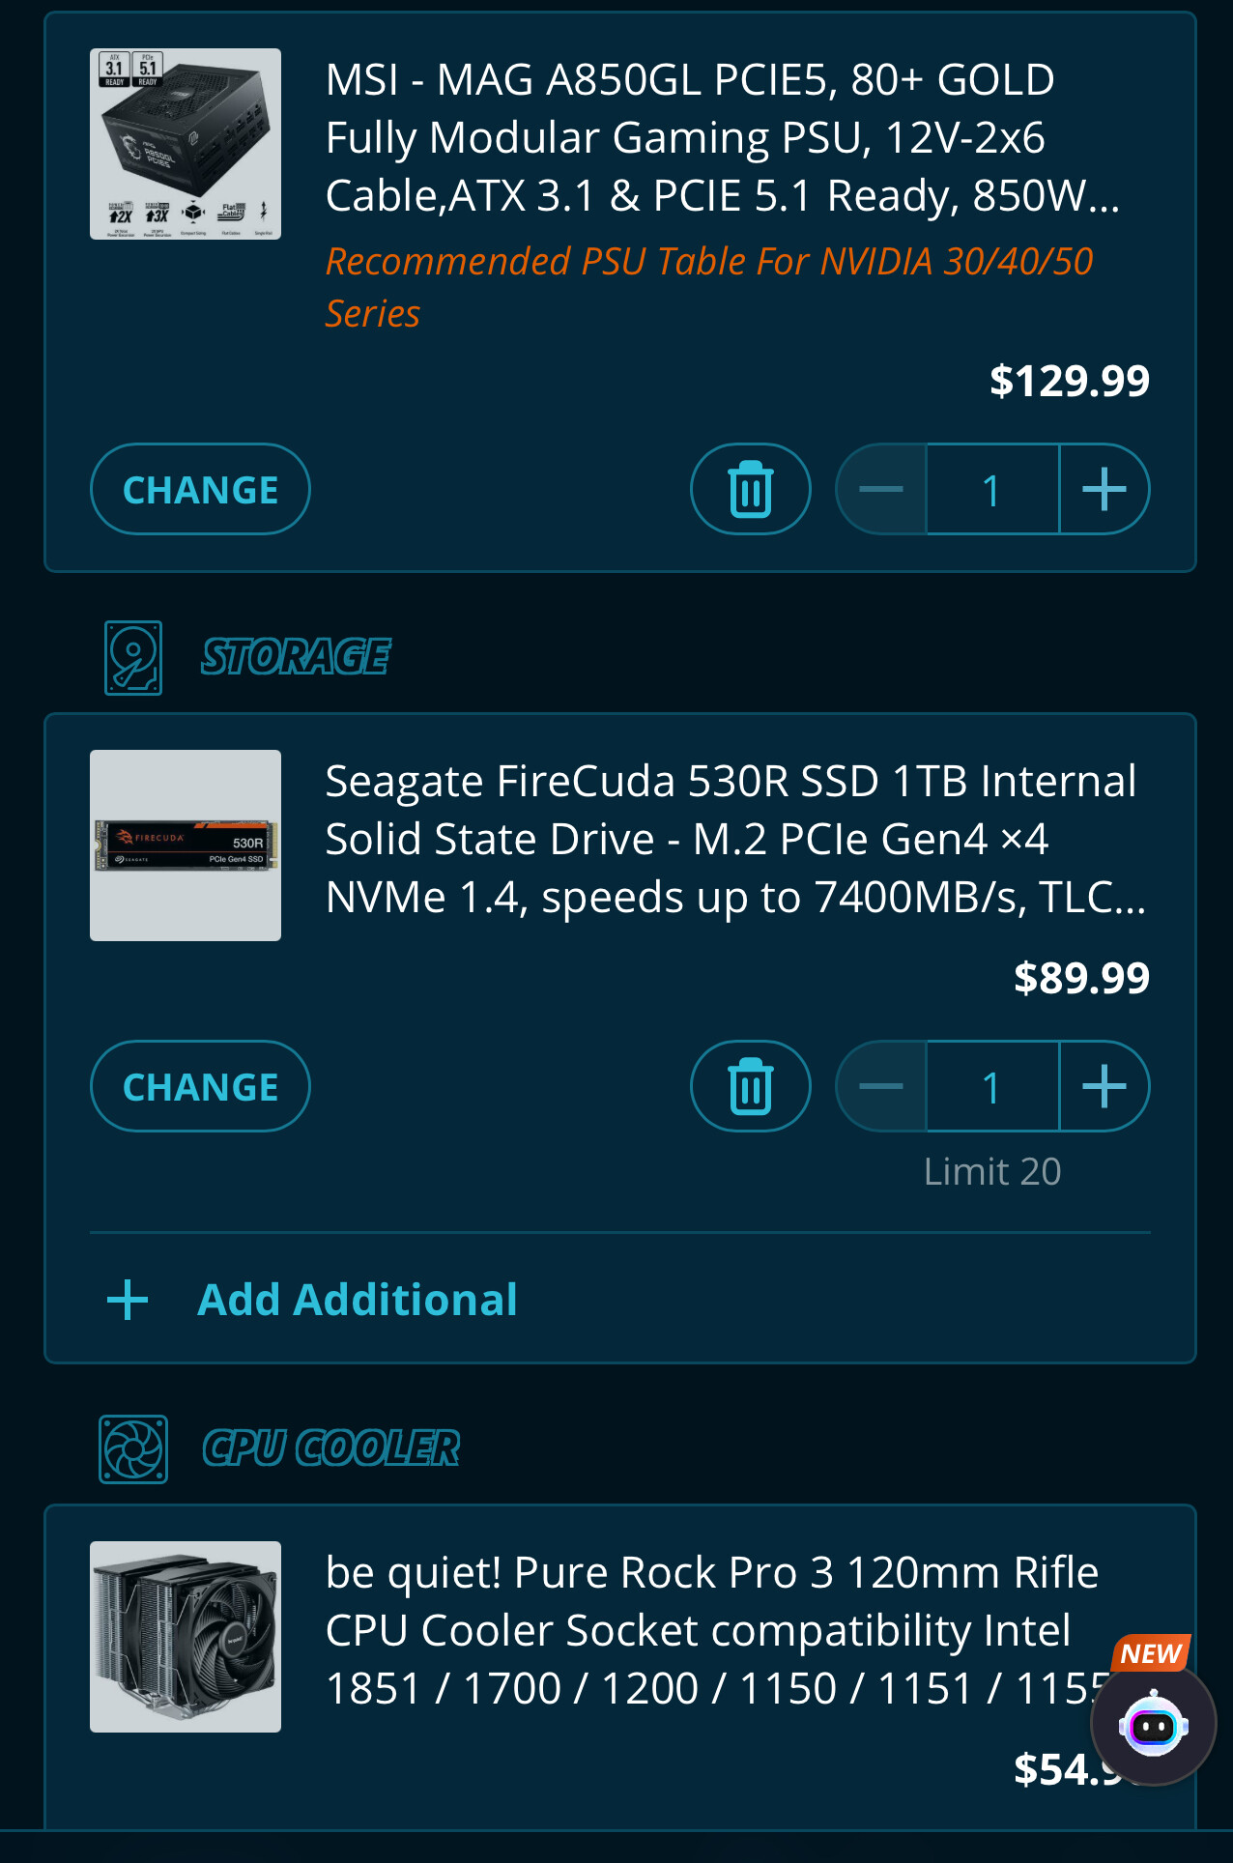Open be quiet! Pure Rock Pro thumbnail

coord(186,1637)
